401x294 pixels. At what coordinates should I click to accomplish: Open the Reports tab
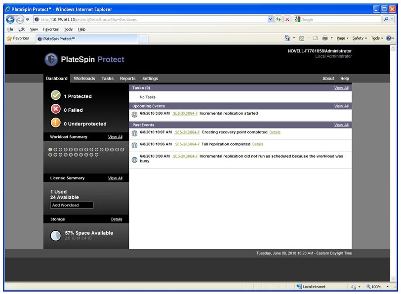127,78
